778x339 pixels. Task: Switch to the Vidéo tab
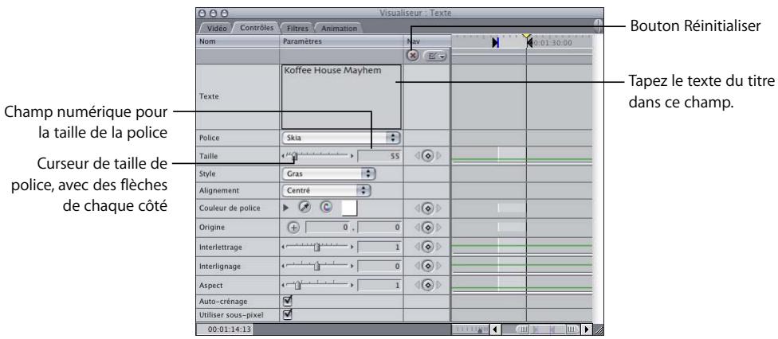(217, 29)
